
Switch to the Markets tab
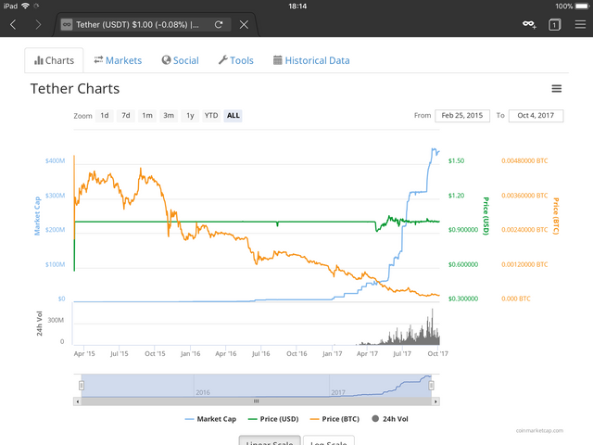coord(118,60)
